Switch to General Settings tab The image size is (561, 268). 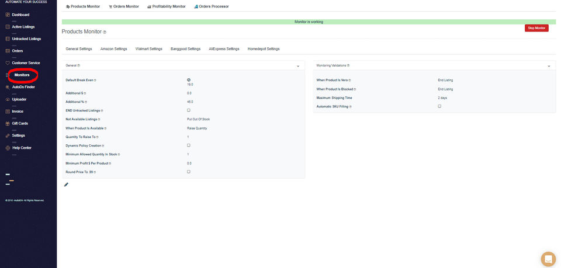[x=79, y=49]
